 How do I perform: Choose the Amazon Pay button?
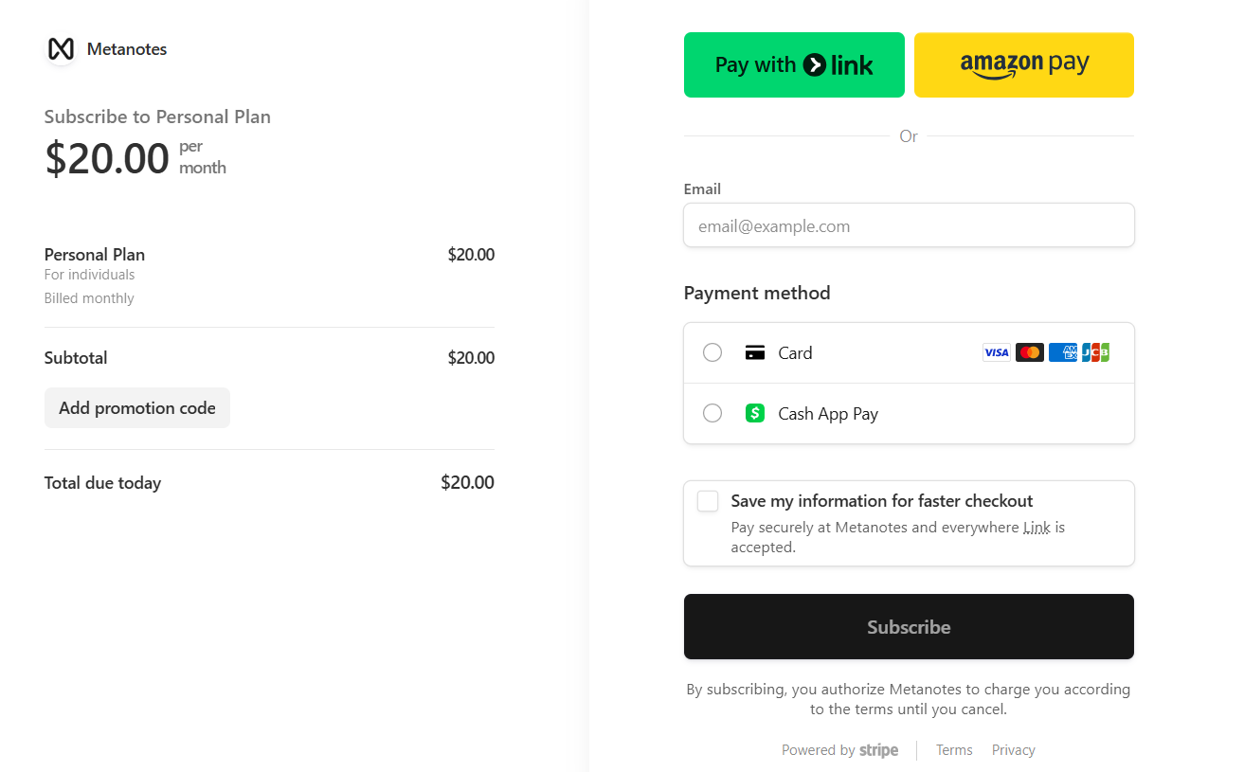point(1023,65)
